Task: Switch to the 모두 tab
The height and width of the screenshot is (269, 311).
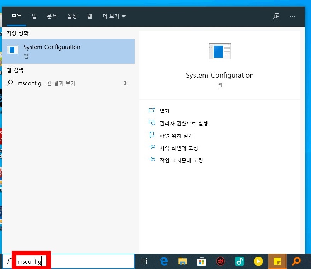Action: coord(17,16)
